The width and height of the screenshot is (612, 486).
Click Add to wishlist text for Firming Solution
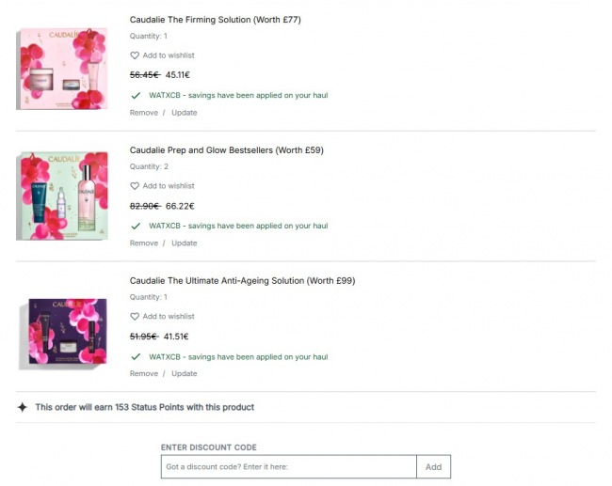[169, 55]
